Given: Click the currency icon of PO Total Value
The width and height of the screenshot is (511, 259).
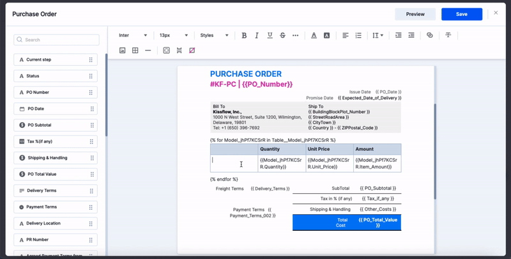Looking at the screenshot, I should 22,174.
